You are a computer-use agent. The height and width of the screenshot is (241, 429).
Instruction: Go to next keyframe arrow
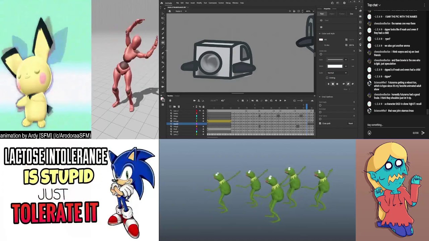[x=247, y=100]
